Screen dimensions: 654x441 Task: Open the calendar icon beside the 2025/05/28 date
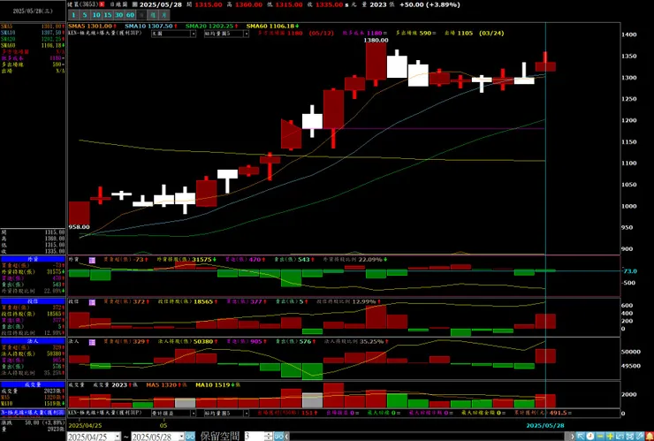coord(135,4)
